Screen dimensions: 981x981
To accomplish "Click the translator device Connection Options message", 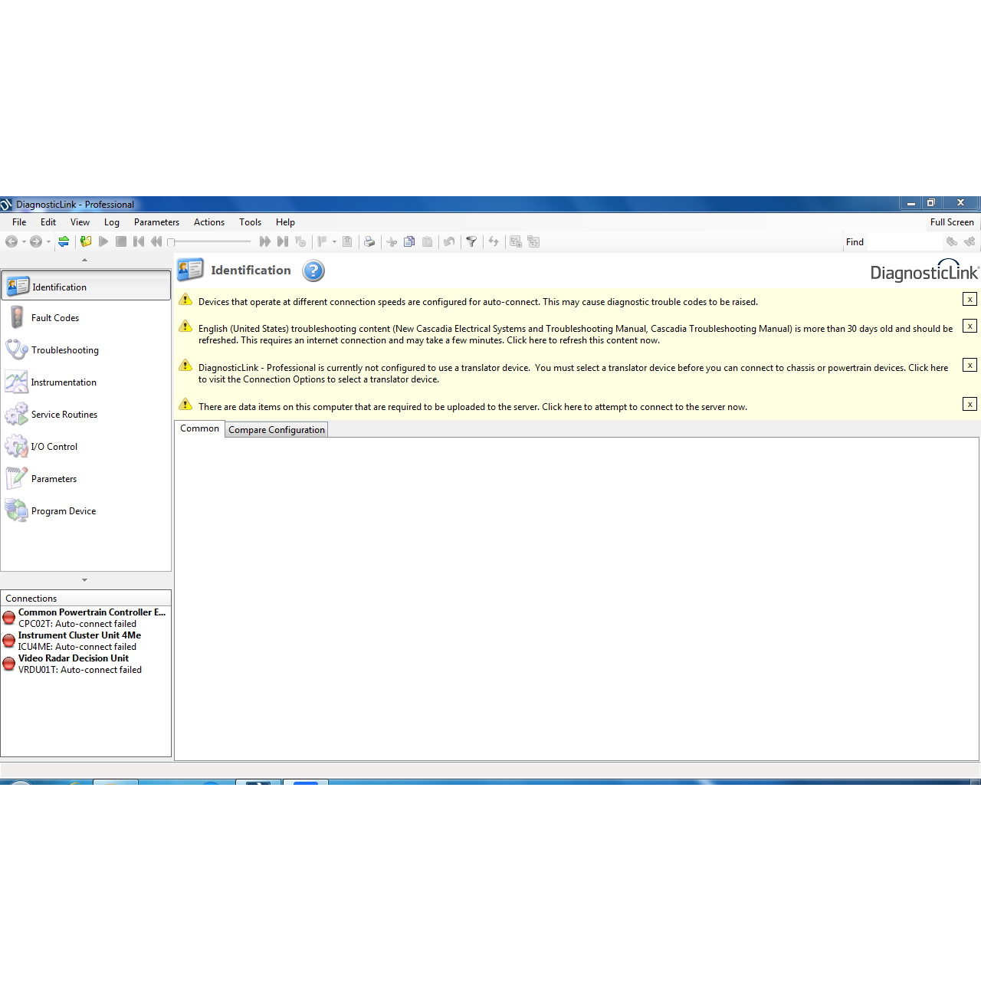I will [573, 373].
